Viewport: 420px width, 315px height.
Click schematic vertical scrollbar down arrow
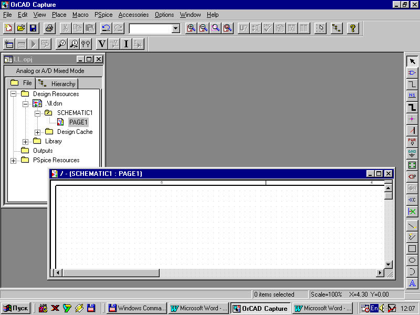pos(388,265)
